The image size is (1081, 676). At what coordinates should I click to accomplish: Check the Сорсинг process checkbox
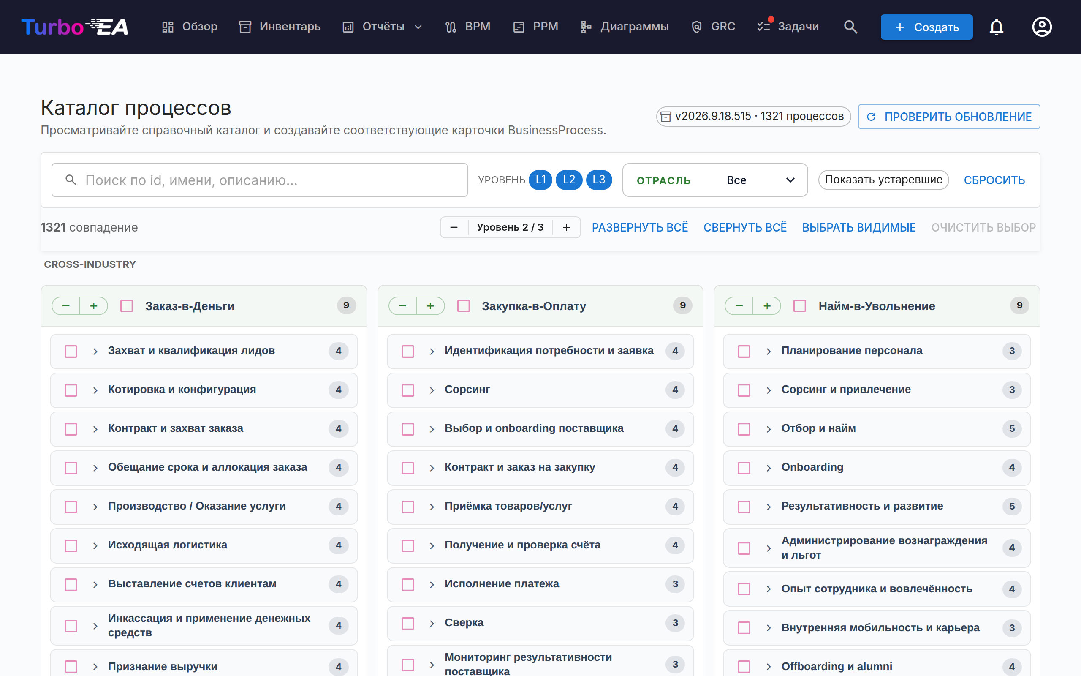click(407, 390)
